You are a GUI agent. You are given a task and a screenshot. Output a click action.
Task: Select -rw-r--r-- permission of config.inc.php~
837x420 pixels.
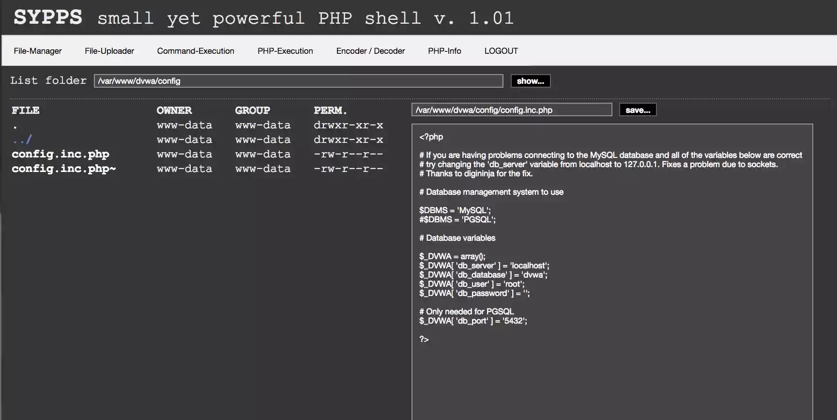click(x=349, y=169)
